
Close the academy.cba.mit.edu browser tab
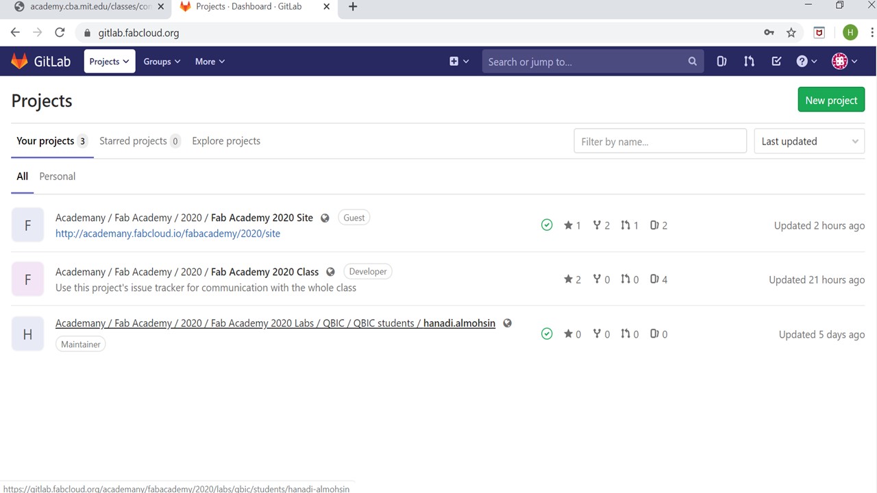click(x=160, y=7)
